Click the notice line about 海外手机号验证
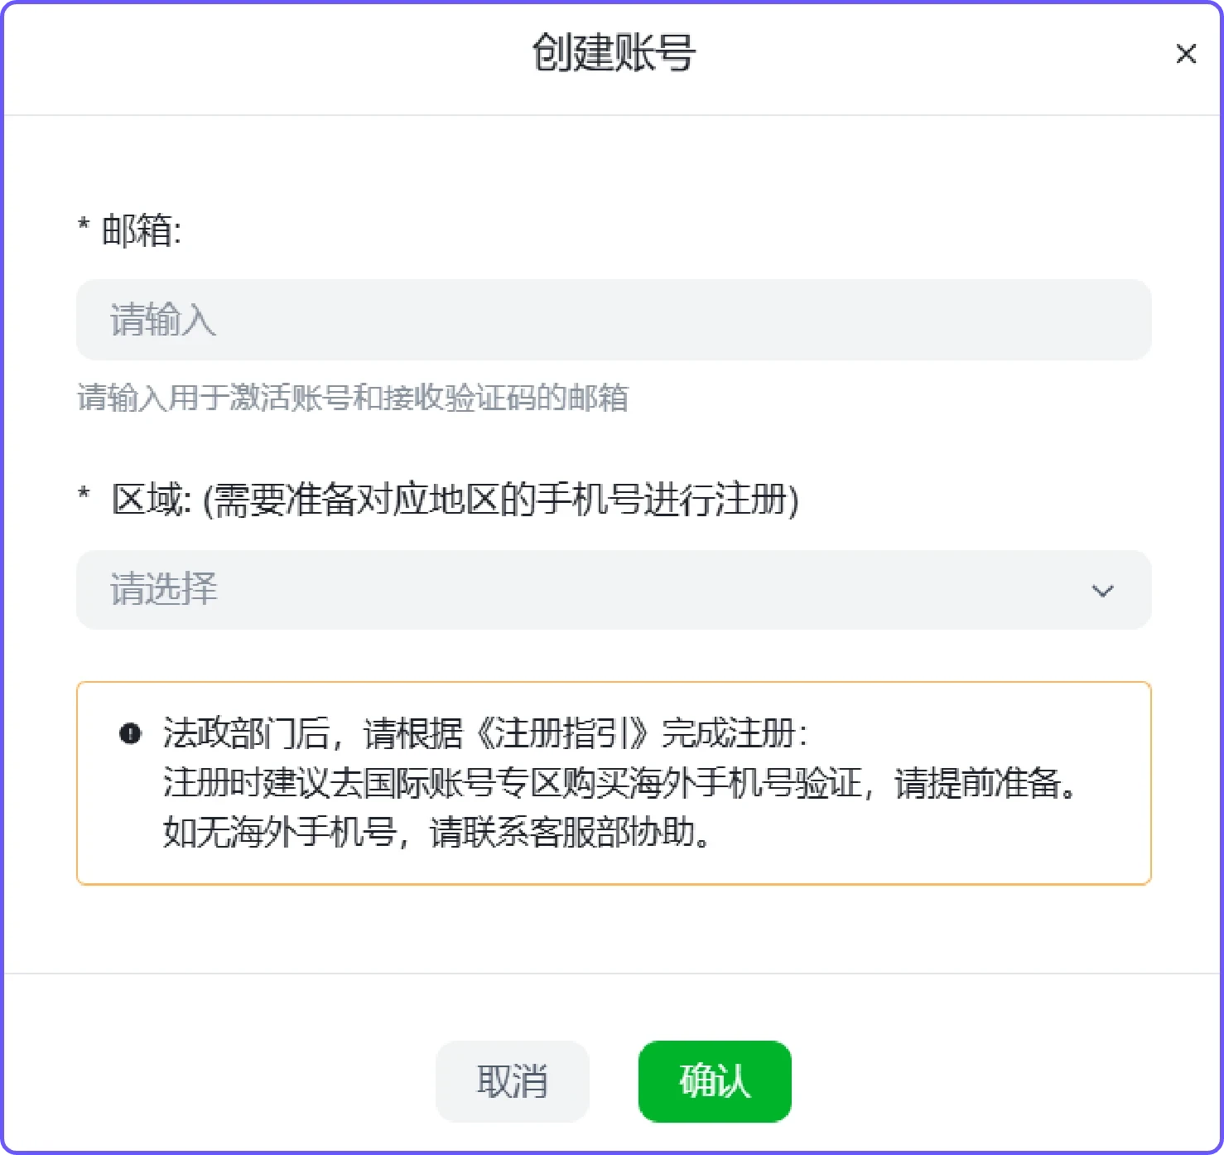1224x1155 pixels. (620, 783)
